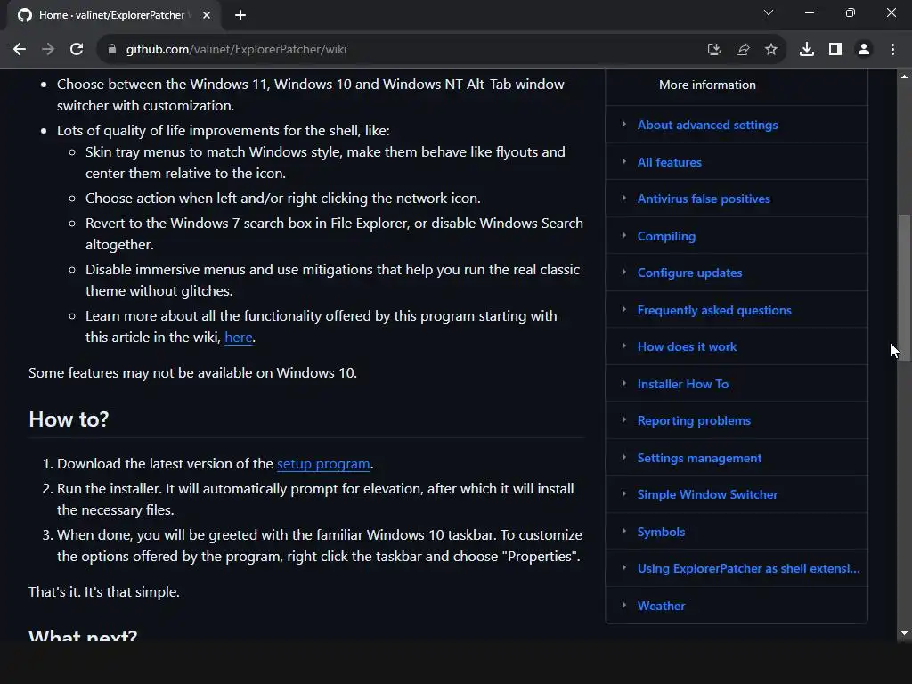The image size is (912, 684).
Task: Toggle the browser side panel
Action: point(835,50)
